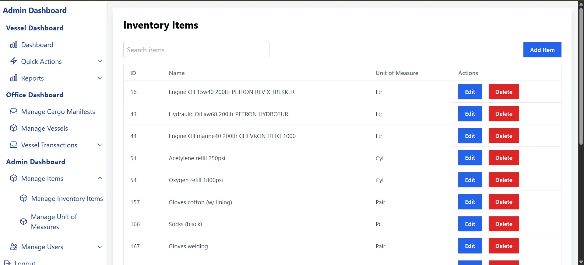The width and height of the screenshot is (584, 265).
Task: Focus the Search items input field
Action: (196, 50)
